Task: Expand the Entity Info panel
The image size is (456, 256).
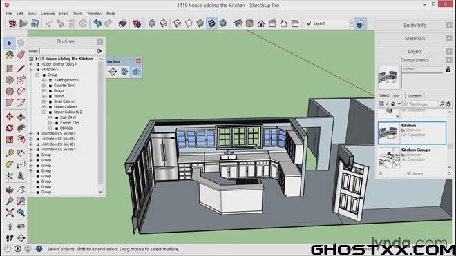Action: pos(415,26)
